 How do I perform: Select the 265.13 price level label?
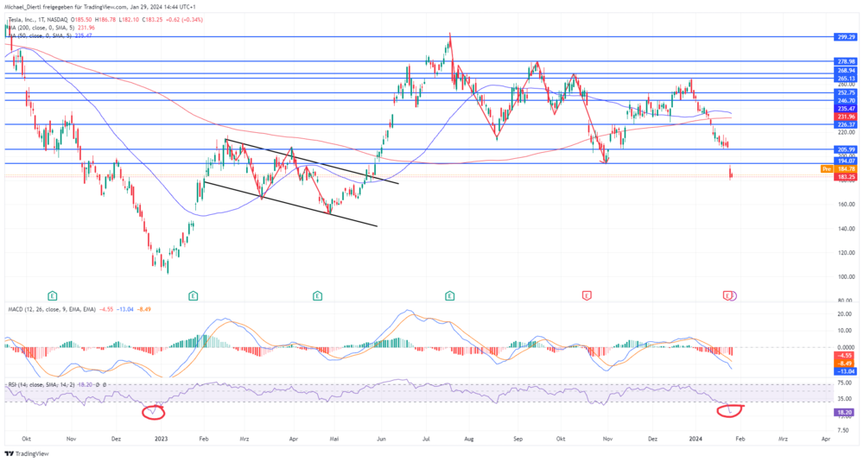[845, 79]
